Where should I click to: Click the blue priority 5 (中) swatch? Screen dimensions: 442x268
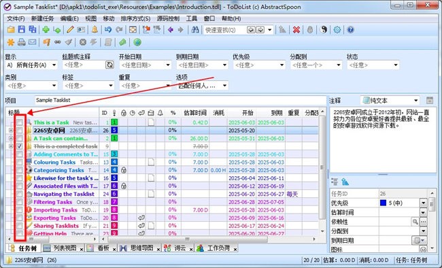pyautogui.click(x=383, y=203)
